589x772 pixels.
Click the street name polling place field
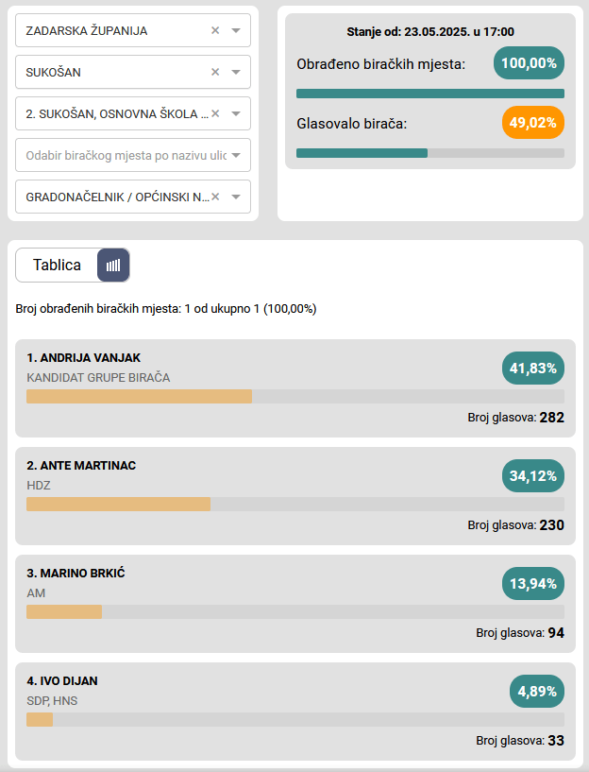123,155
